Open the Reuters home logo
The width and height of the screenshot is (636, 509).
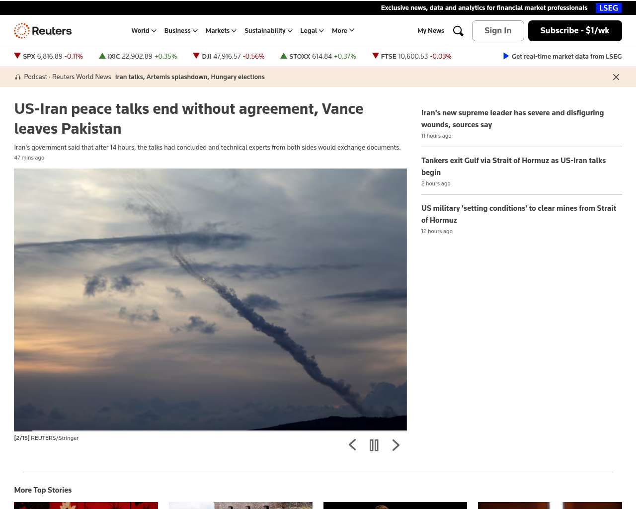click(x=43, y=31)
